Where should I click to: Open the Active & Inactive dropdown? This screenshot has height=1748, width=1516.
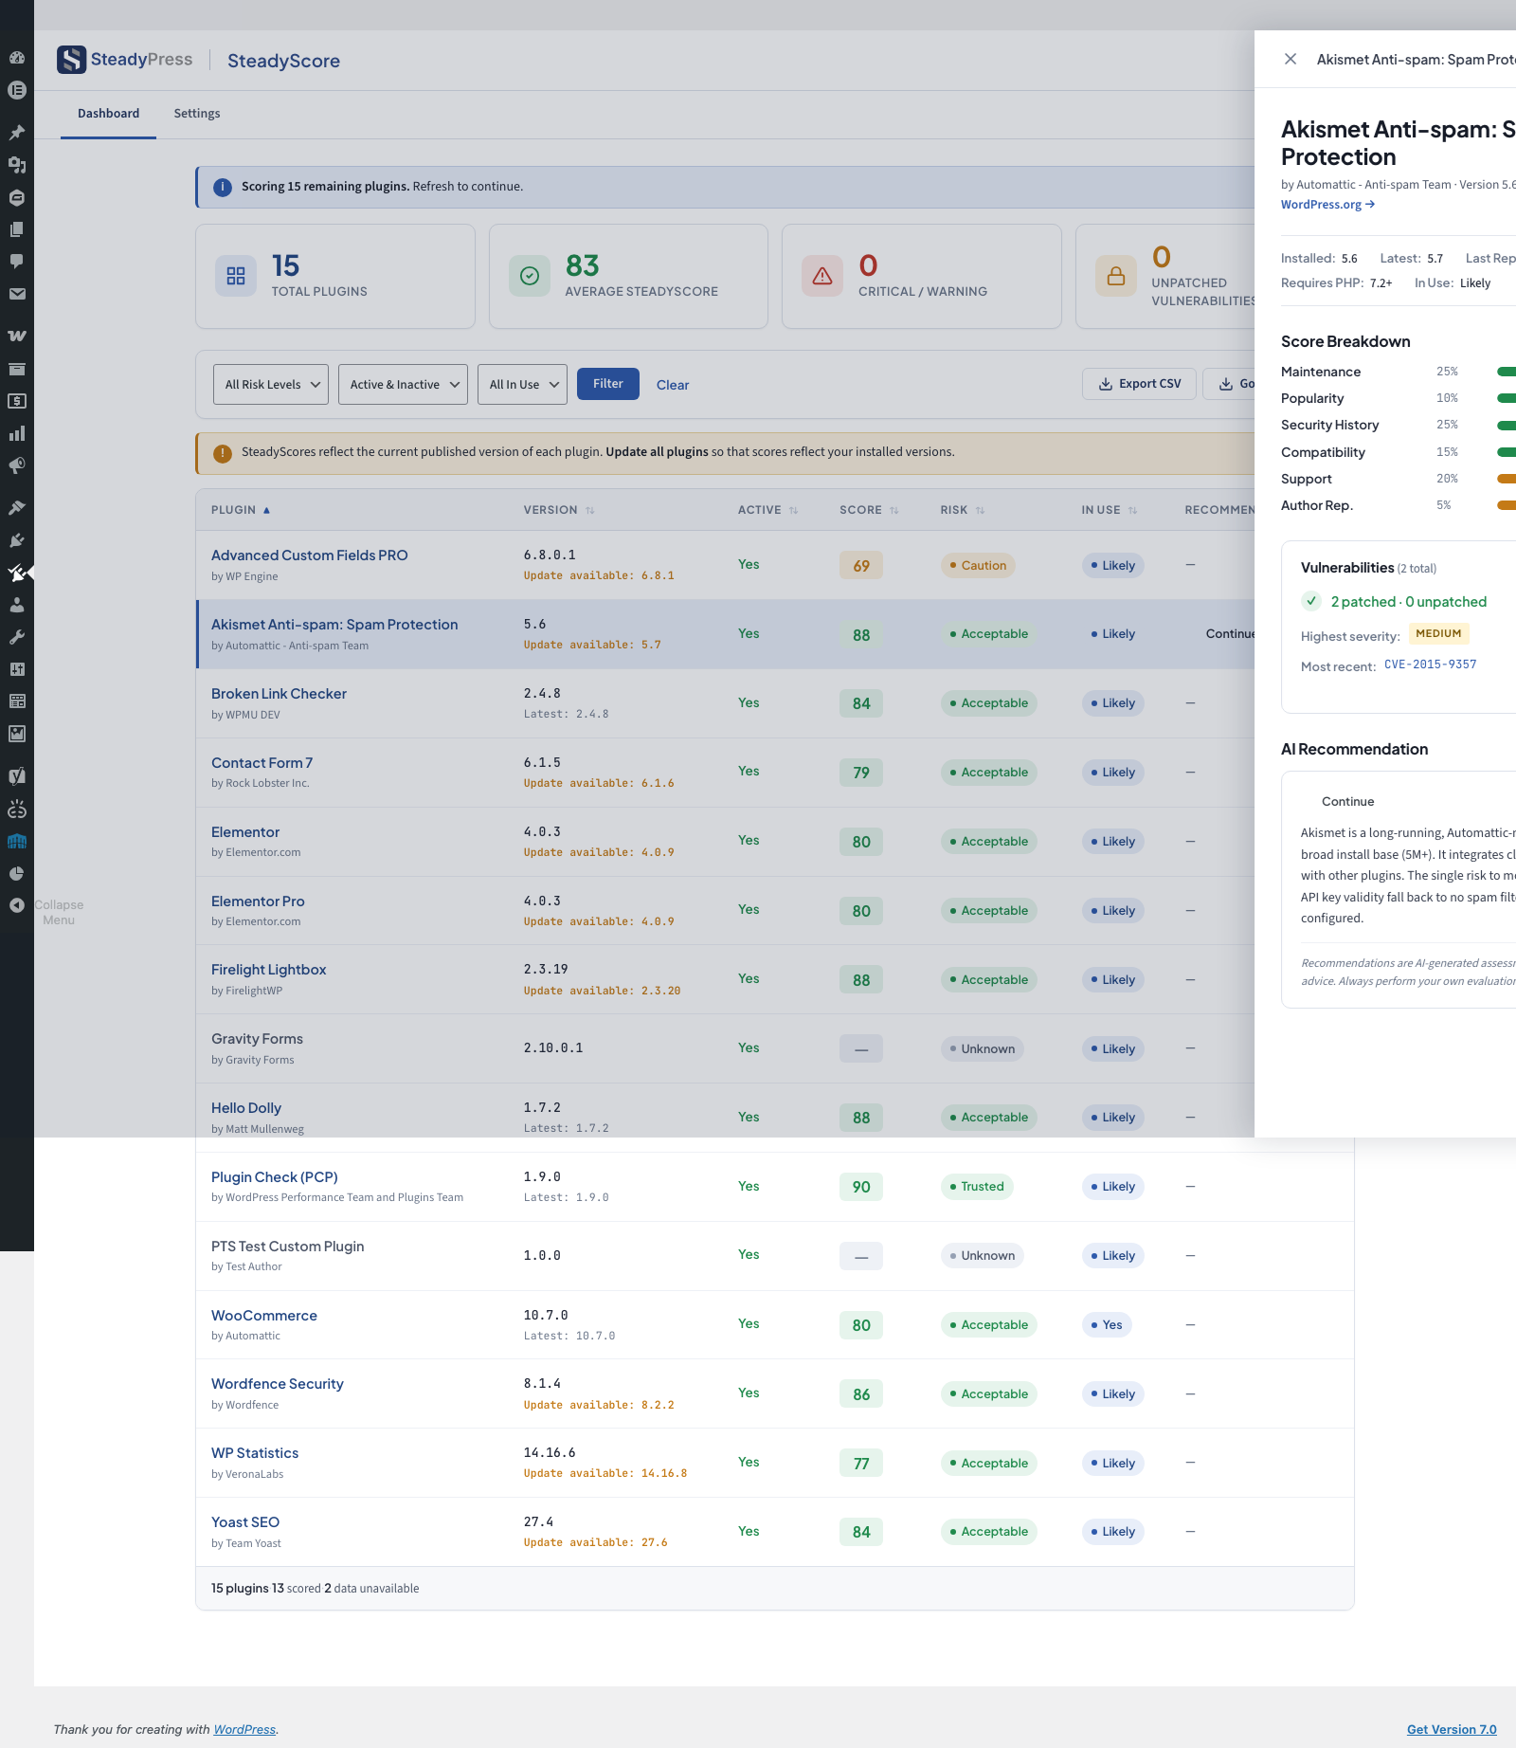pos(403,384)
